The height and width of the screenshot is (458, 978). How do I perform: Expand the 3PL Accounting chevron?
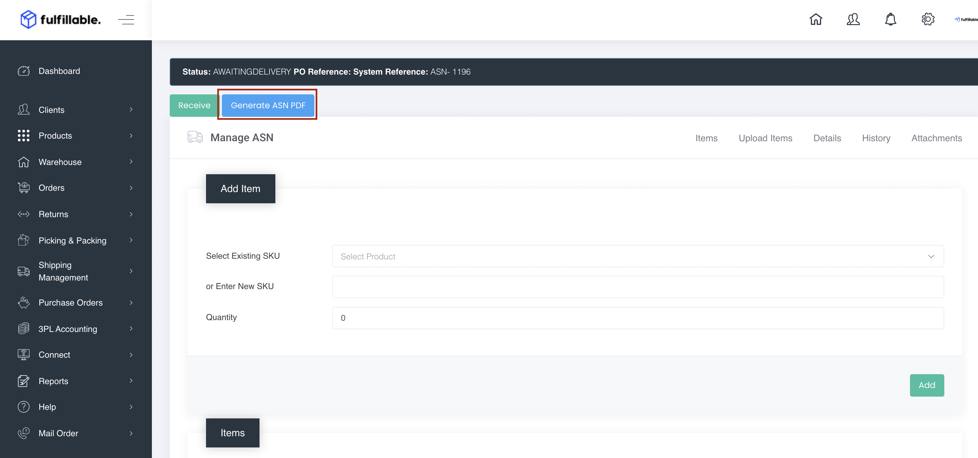pos(131,329)
